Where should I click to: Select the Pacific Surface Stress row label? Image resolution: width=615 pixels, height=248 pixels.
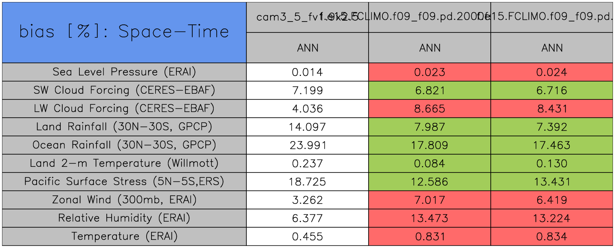[x=124, y=182]
